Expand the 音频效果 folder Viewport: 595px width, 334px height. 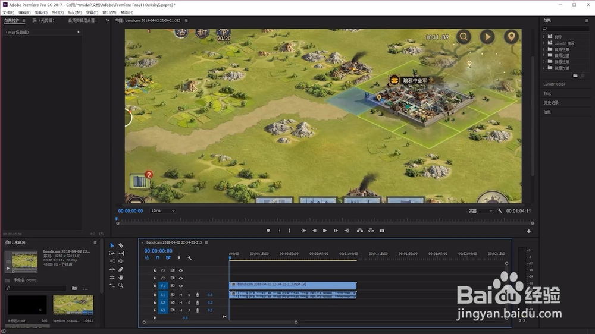click(x=544, y=49)
